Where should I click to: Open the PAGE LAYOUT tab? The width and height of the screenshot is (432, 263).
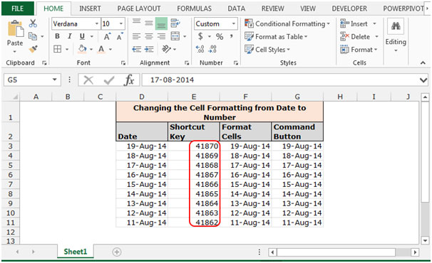[x=139, y=9]
